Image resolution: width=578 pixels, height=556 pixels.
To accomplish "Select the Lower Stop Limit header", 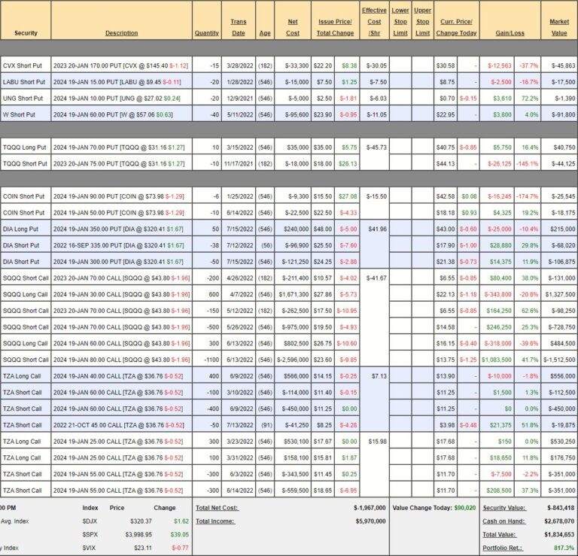I will click(400, 22).
